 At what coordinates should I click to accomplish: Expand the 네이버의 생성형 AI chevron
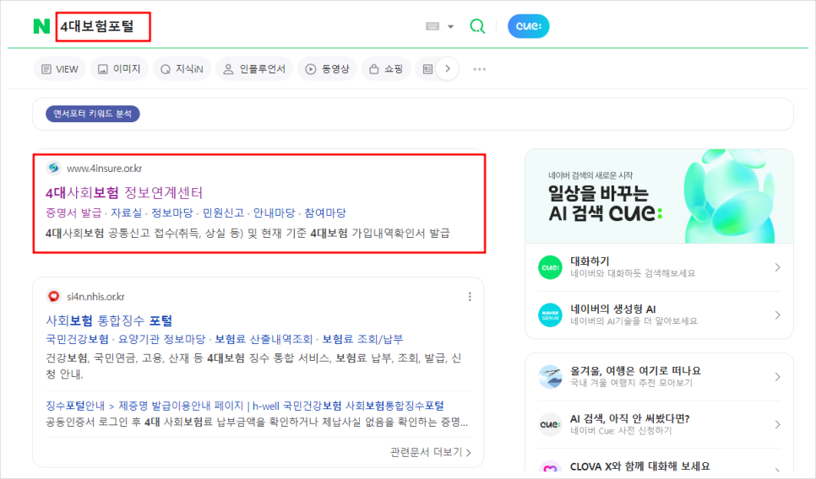[777, 315]
